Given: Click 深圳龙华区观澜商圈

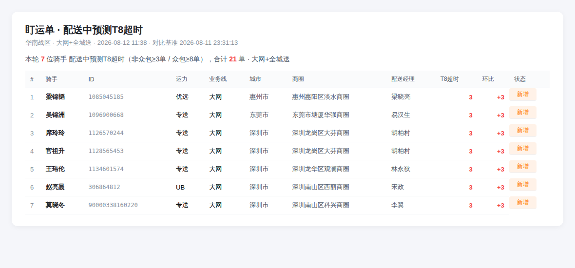Looking at the screenshot, I should [x=321, y=169].
